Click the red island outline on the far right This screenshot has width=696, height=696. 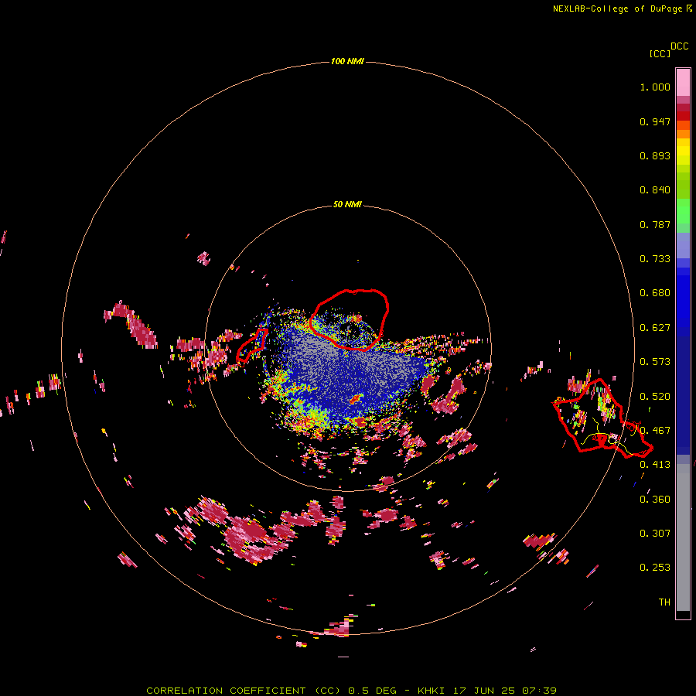[602, 418]
